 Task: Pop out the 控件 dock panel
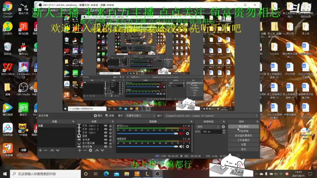257,121
